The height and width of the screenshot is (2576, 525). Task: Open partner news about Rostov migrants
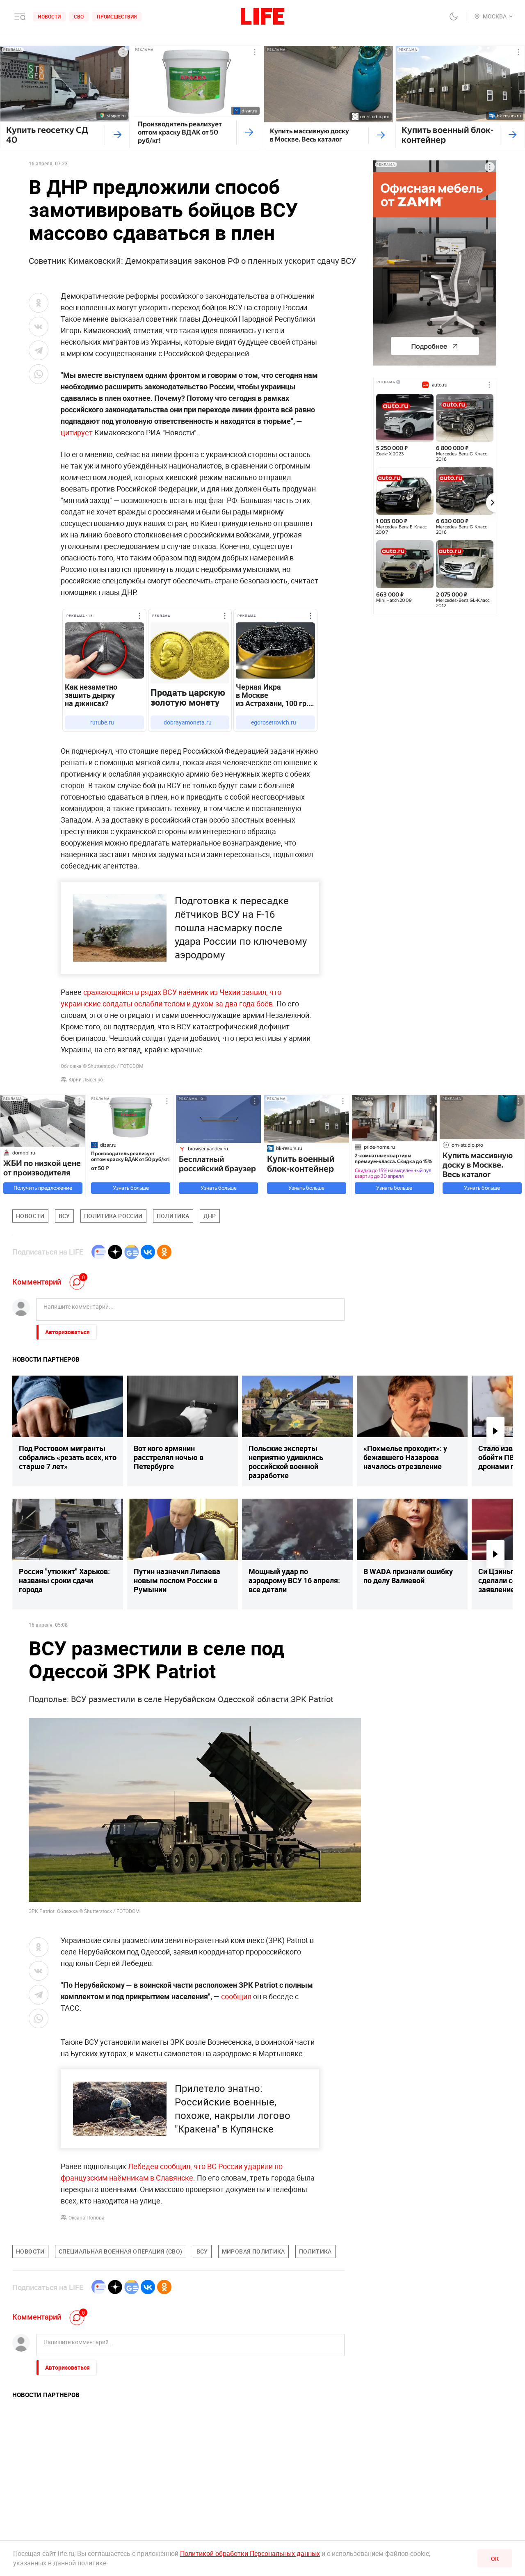pos(67,1430)
